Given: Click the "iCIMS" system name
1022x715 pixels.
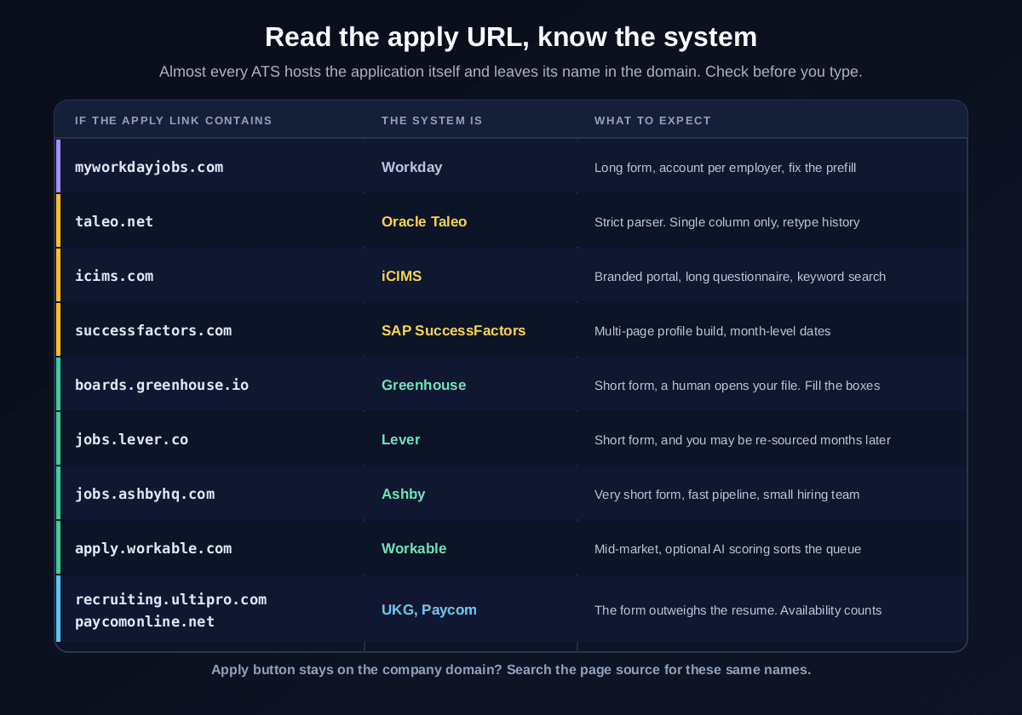Looking at the screenshot, I should pyautogui.click(x=401, y=276).
